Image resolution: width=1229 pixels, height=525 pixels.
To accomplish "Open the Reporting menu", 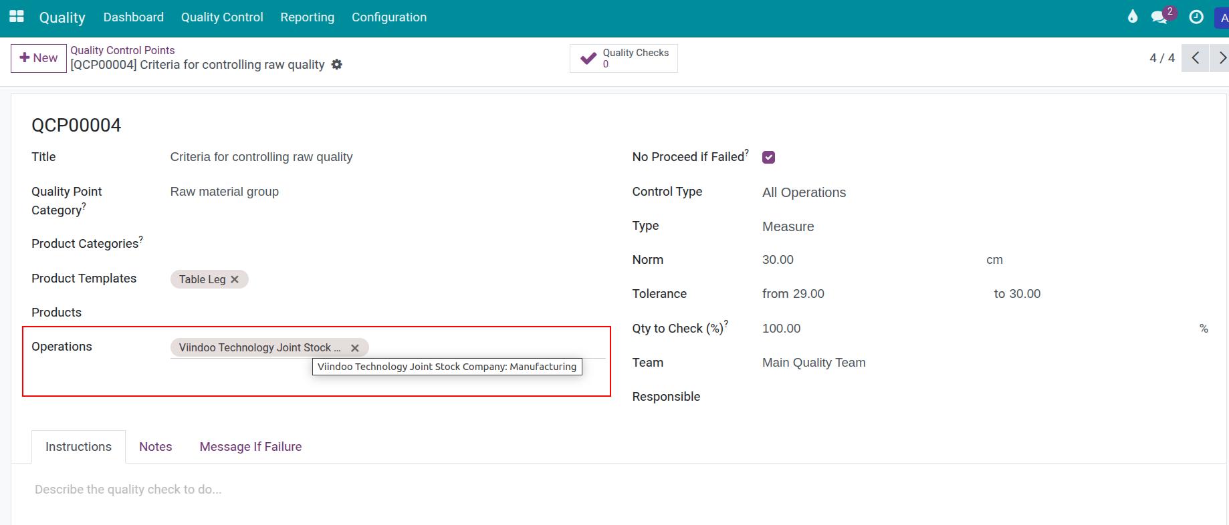I will click(308, 17).
